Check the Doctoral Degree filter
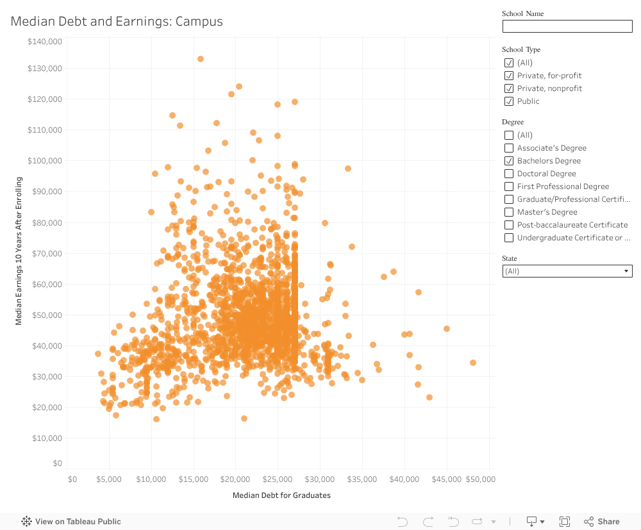 click(x=508, y=174)
